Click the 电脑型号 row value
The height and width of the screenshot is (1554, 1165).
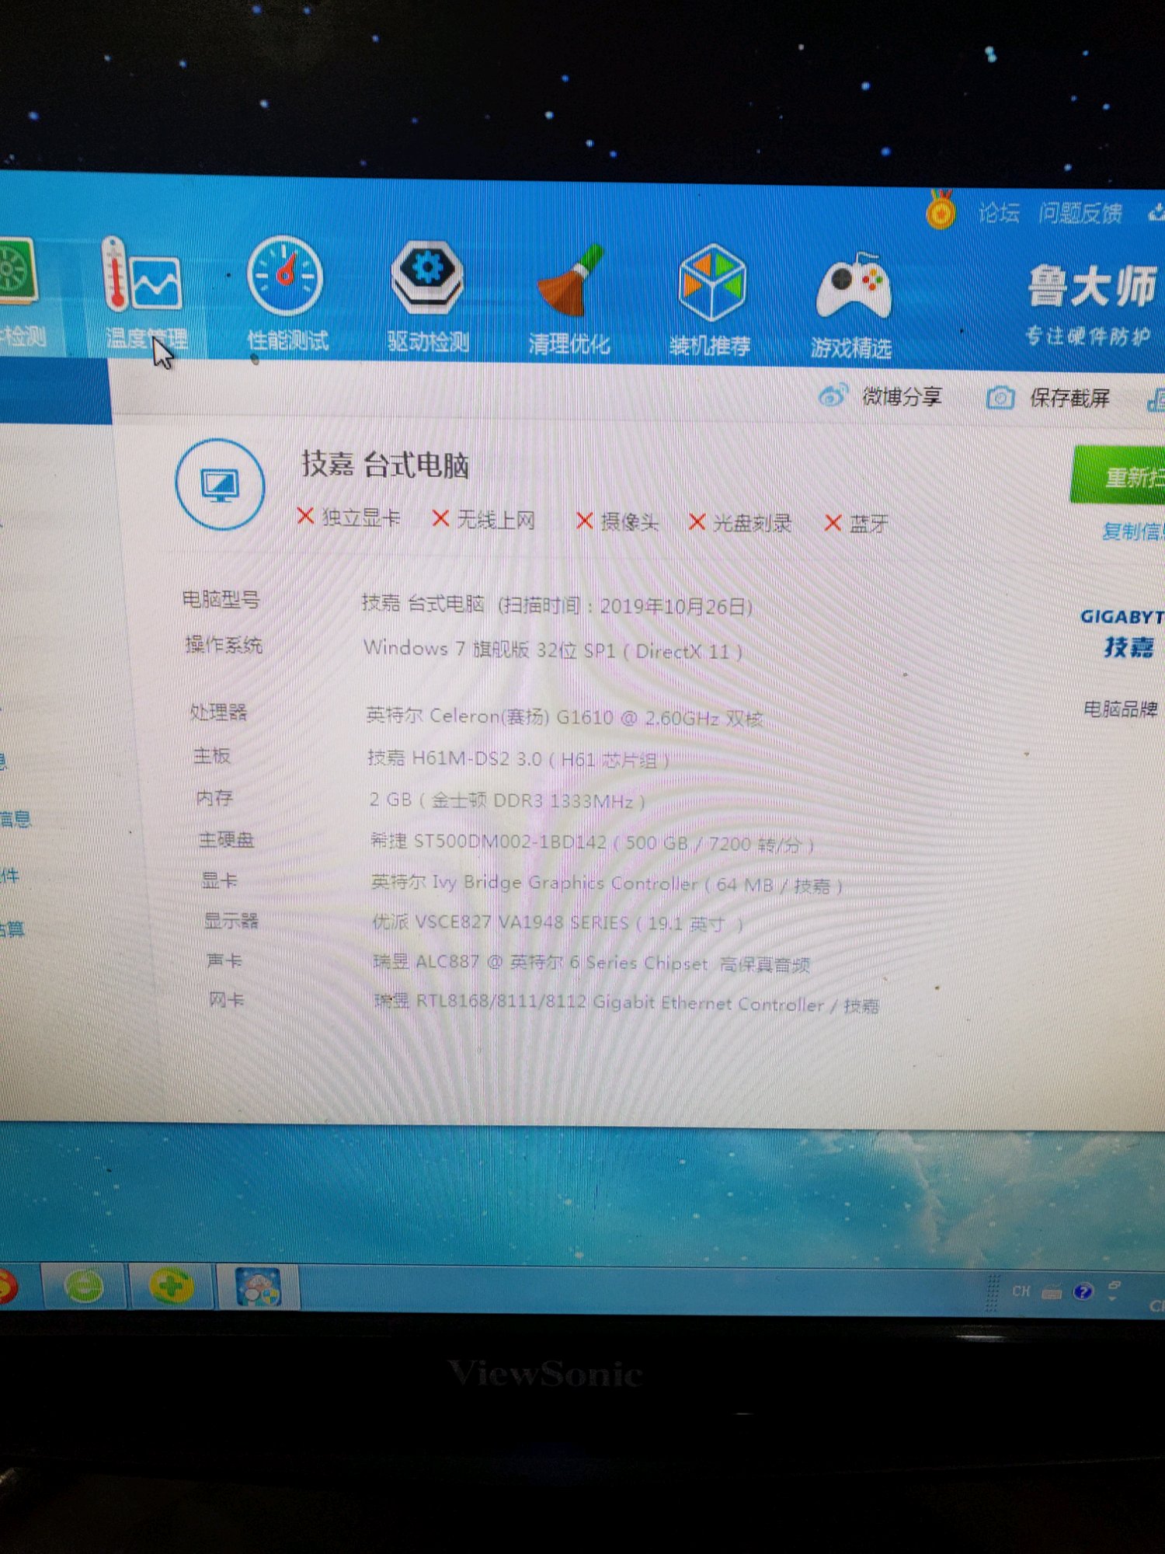[557, 605]
